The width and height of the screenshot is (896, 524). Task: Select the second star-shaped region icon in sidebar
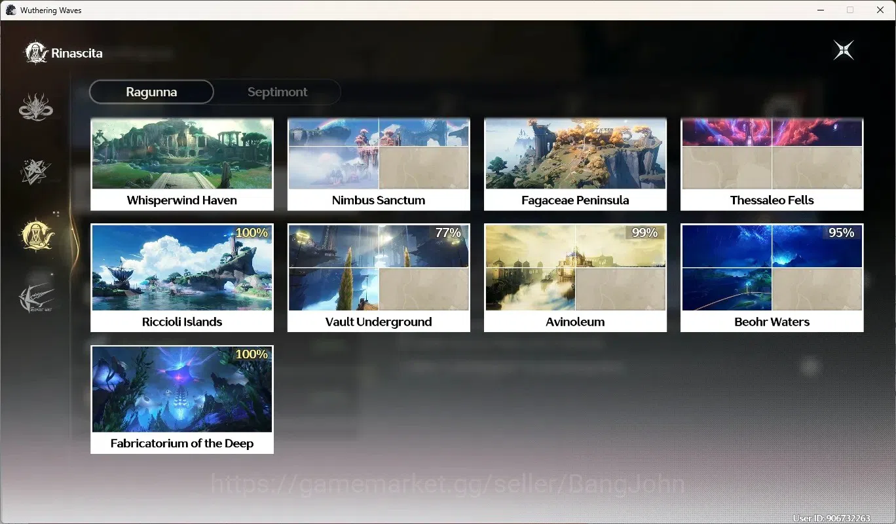pos(35,171)
